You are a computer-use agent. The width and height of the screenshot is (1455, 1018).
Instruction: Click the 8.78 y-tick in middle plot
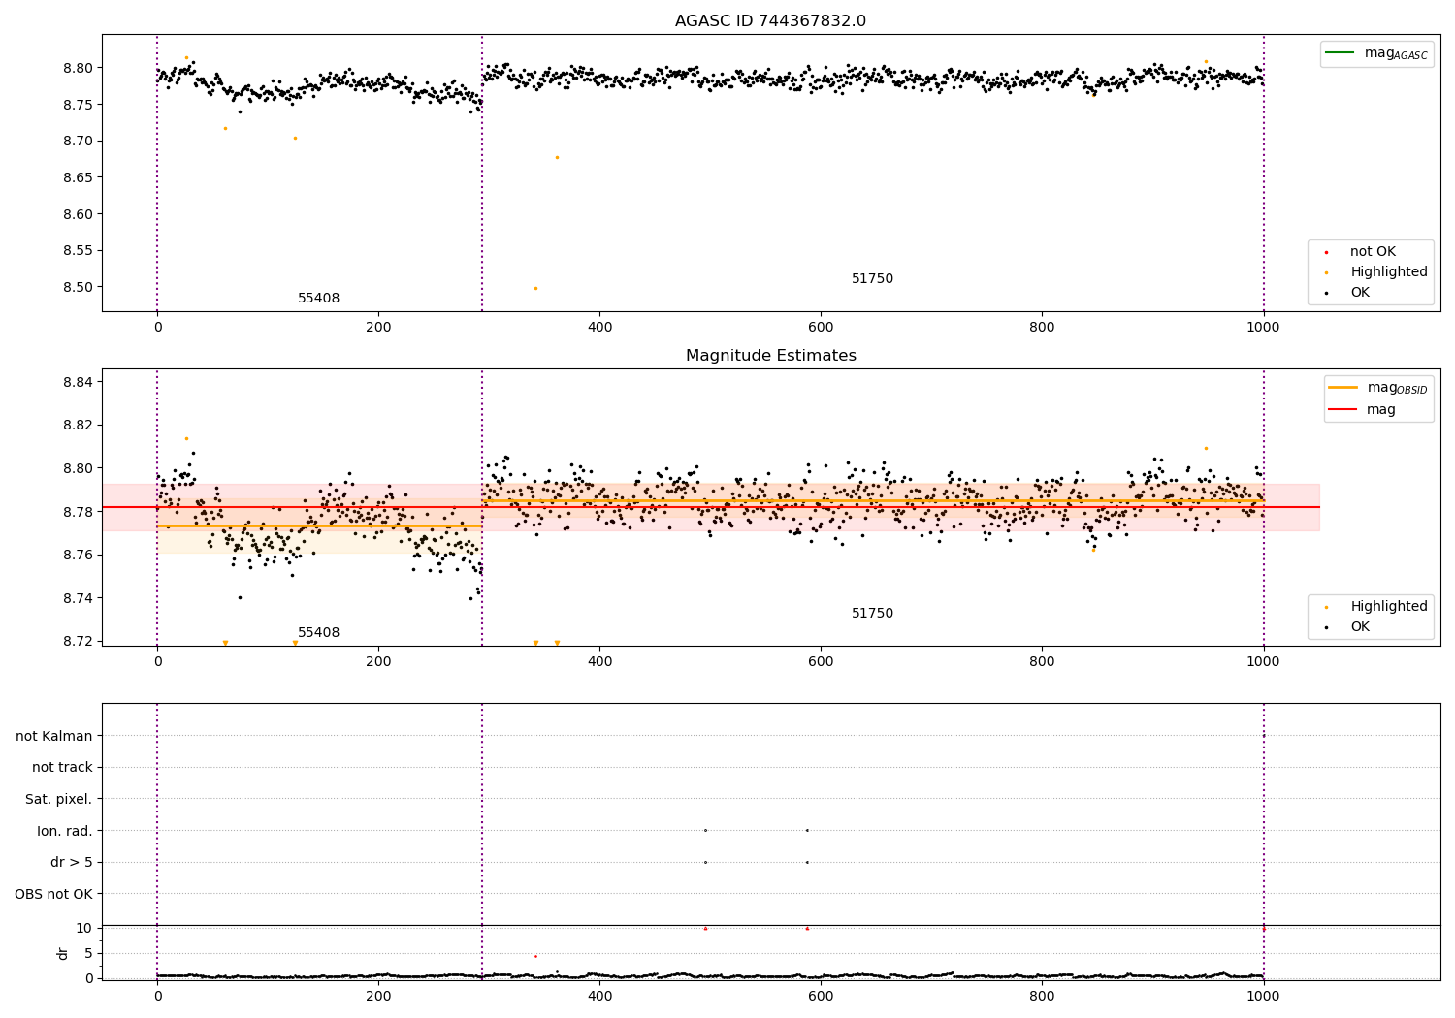click(x=79, y=512)
